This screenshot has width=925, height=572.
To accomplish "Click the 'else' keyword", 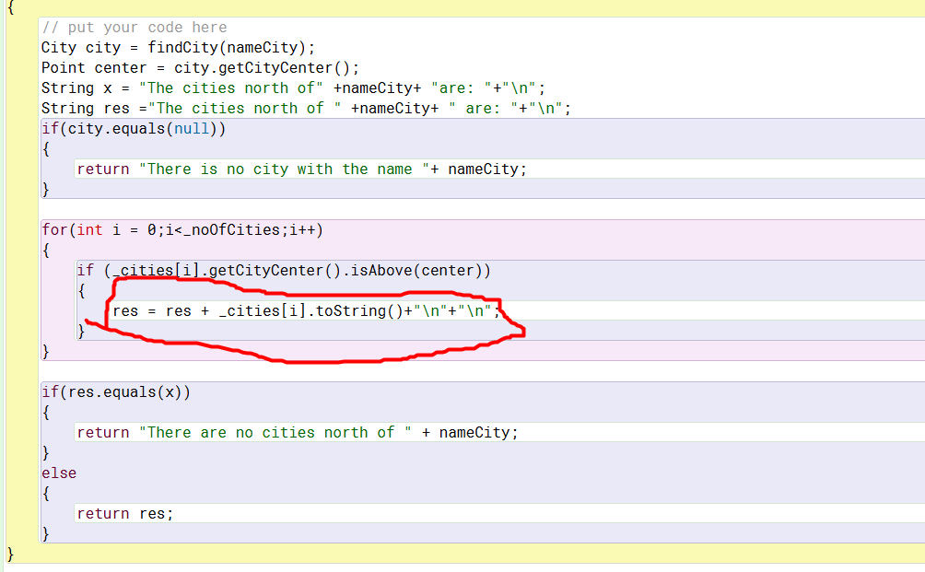I will tap(59, 473).
